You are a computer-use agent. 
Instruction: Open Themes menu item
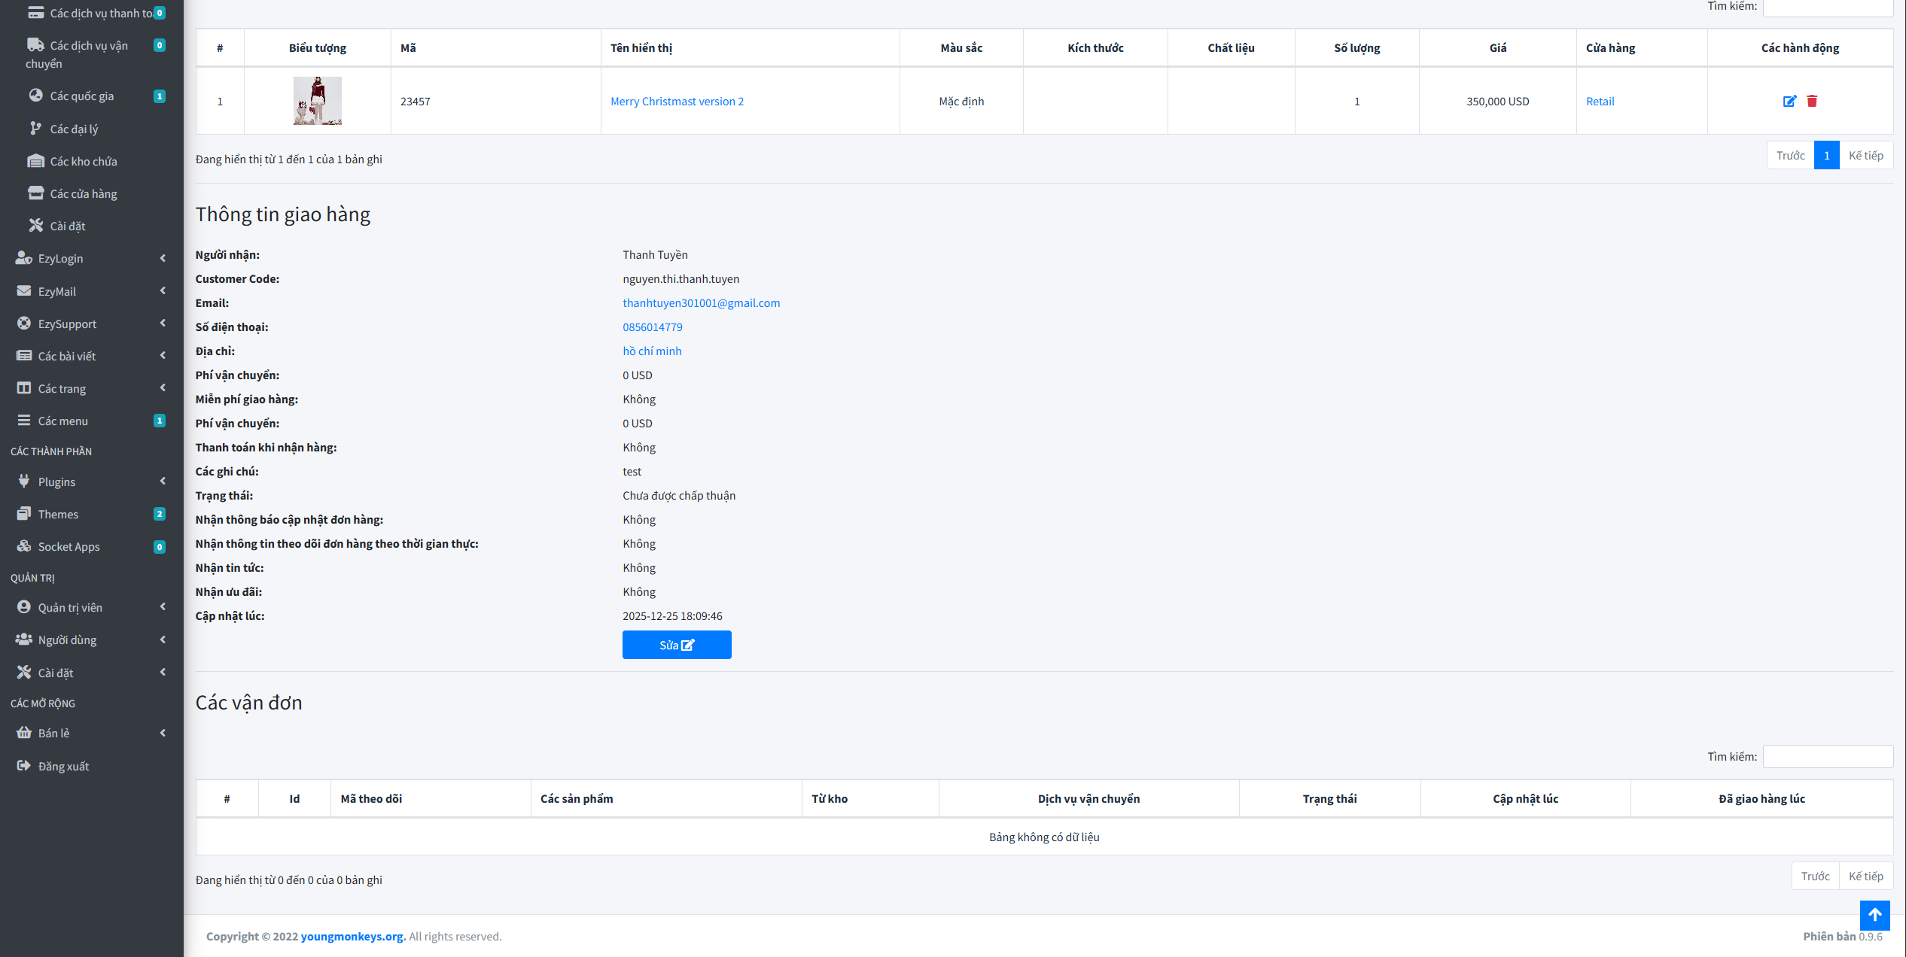pyautogui.click(x=58, y=515)
